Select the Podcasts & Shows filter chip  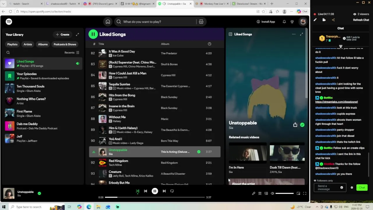point(65,44)
